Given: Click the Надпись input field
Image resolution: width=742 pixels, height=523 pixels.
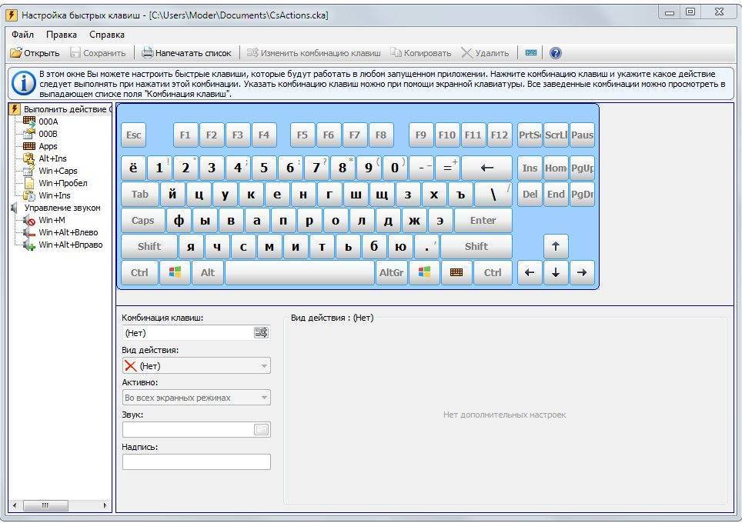Looking at the screenshot, I should pyautogui.click(x=196, y=462).
